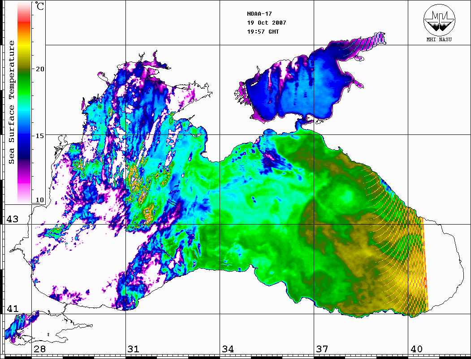Click the 'NOAA-17' satellite label
Image resolution: width=471 pixels, height=359 pixels.
(259, 14)
